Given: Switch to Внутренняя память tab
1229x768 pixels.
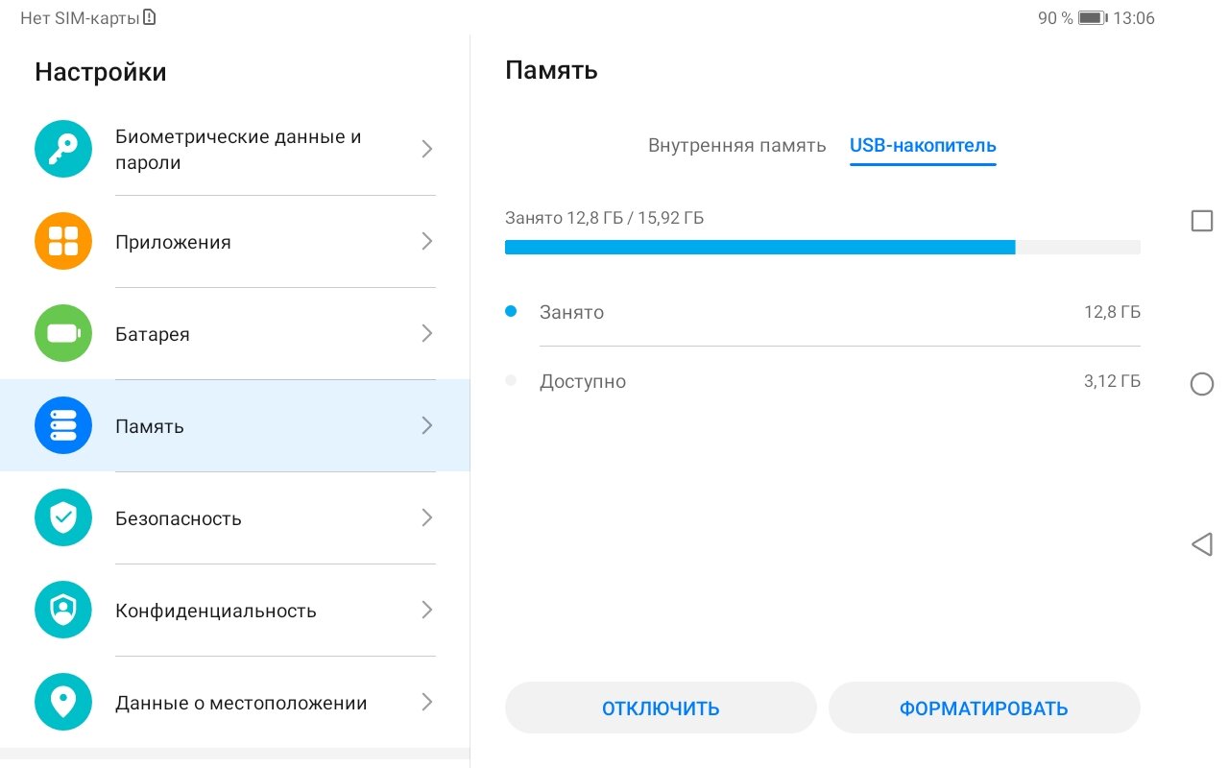Looking at the screenshot, I should (736, 146).
